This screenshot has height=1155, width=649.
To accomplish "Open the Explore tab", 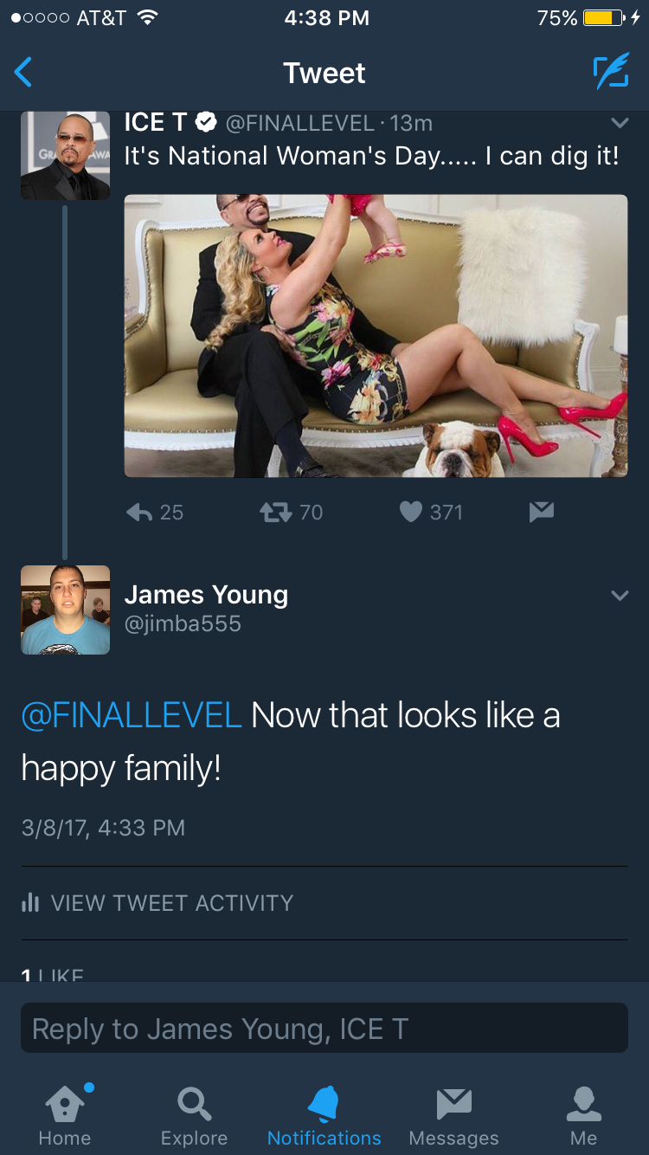I will 194,1115.
